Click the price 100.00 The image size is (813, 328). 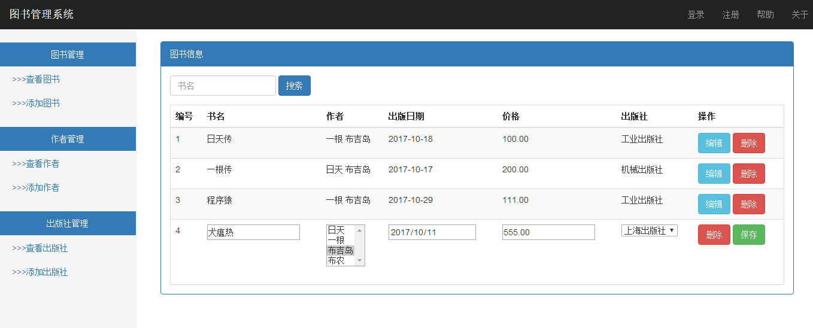tap(515, 139)
